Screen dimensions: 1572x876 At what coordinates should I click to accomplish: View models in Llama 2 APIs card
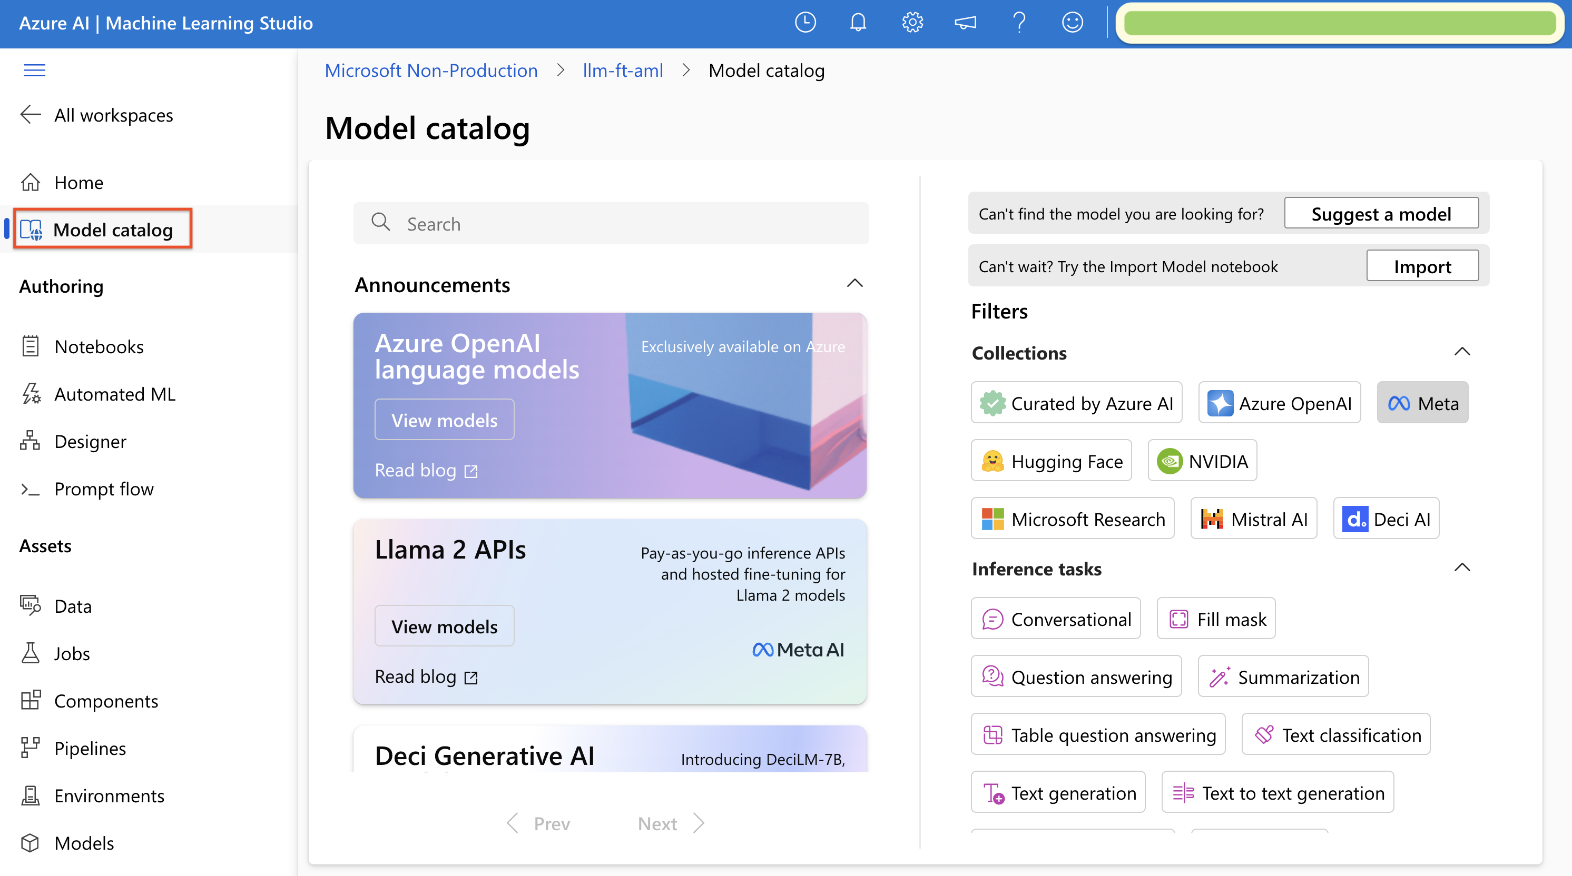click(444, 626)
